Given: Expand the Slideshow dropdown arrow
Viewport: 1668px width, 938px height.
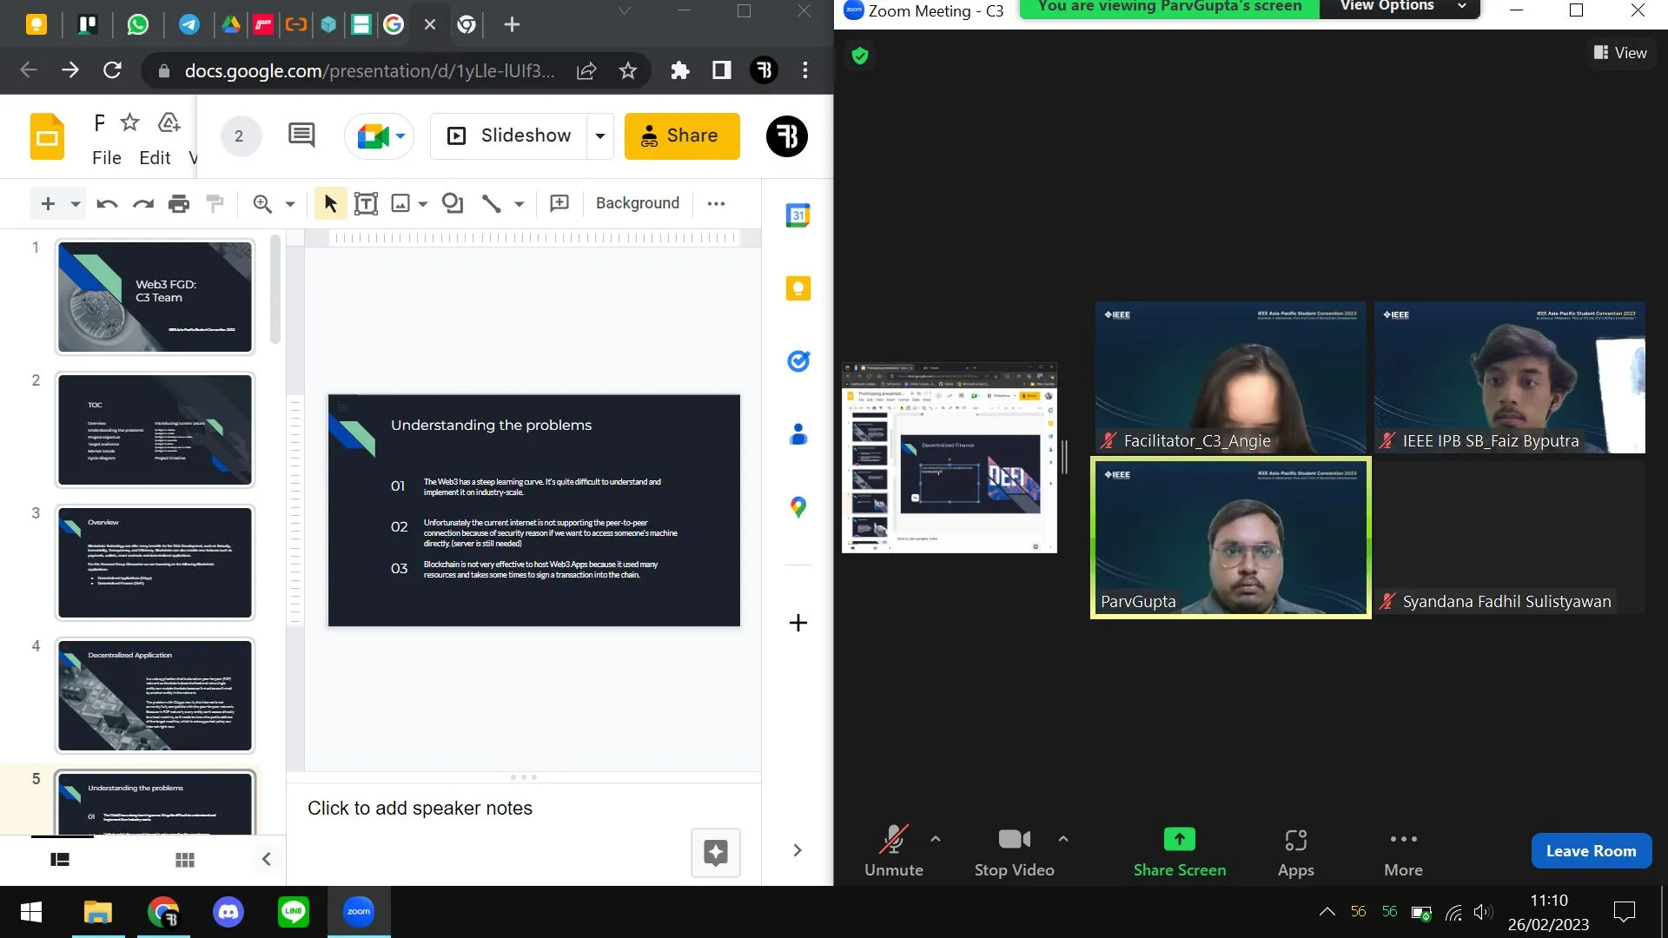Looking at the screenshot, I should 599,136.
